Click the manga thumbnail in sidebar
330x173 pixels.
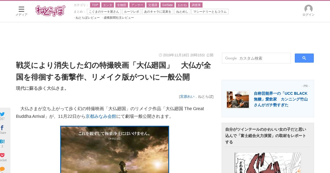coord(268,163)
